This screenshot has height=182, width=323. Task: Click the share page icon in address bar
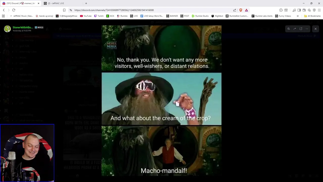click(x=235, y=10)
